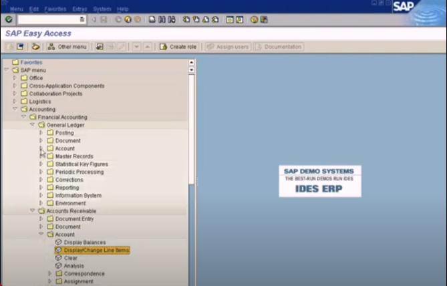Click the Generate Shortcut icon
Image resolution: width=447 pixels, height=286 pixels.
[239, 19]
